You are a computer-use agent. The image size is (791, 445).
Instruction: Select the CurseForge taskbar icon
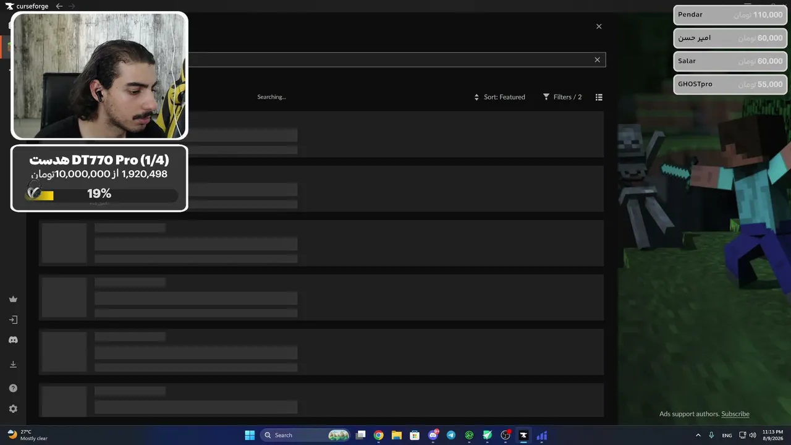pyautogui.click(x=523, y=435)
